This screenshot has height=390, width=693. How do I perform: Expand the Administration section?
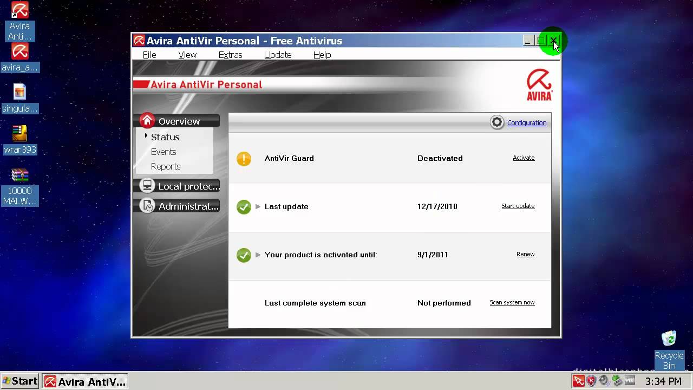[x=176, y=206]
